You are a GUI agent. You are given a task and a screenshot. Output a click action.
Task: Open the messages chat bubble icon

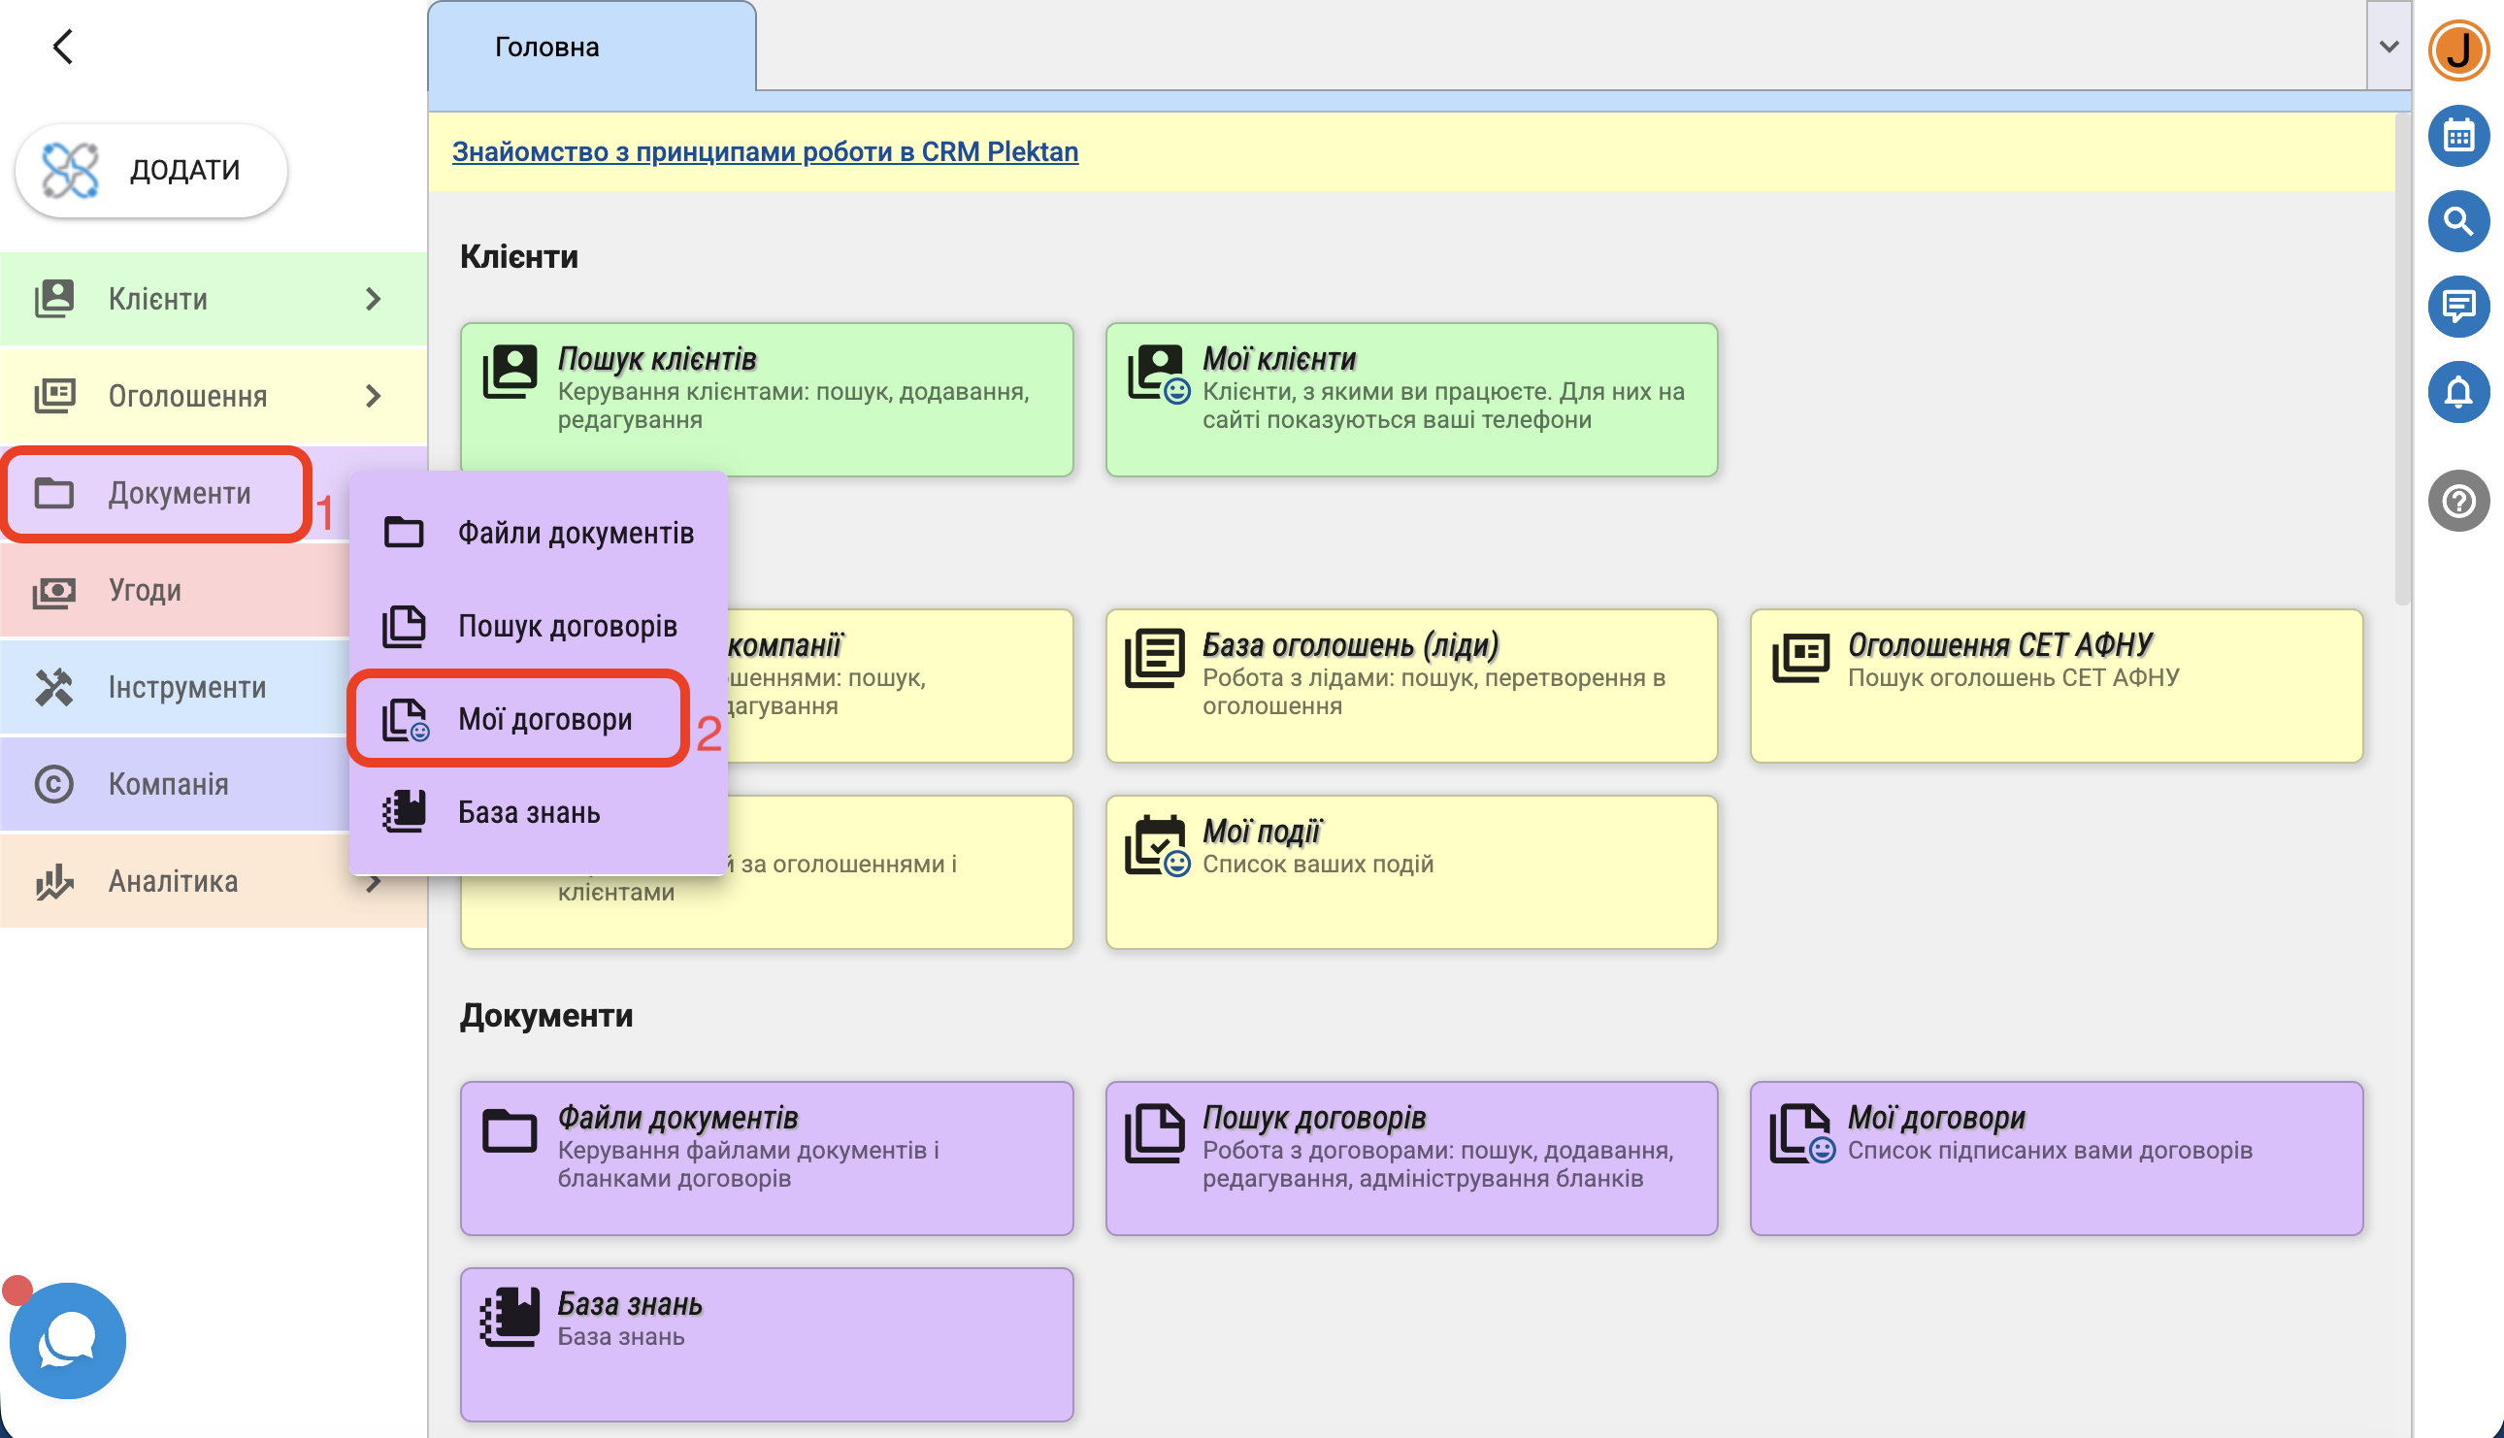coord(2456,307)
